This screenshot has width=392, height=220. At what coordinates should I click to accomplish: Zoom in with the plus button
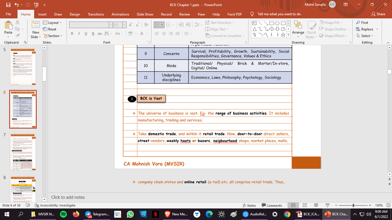click(370, 205)
